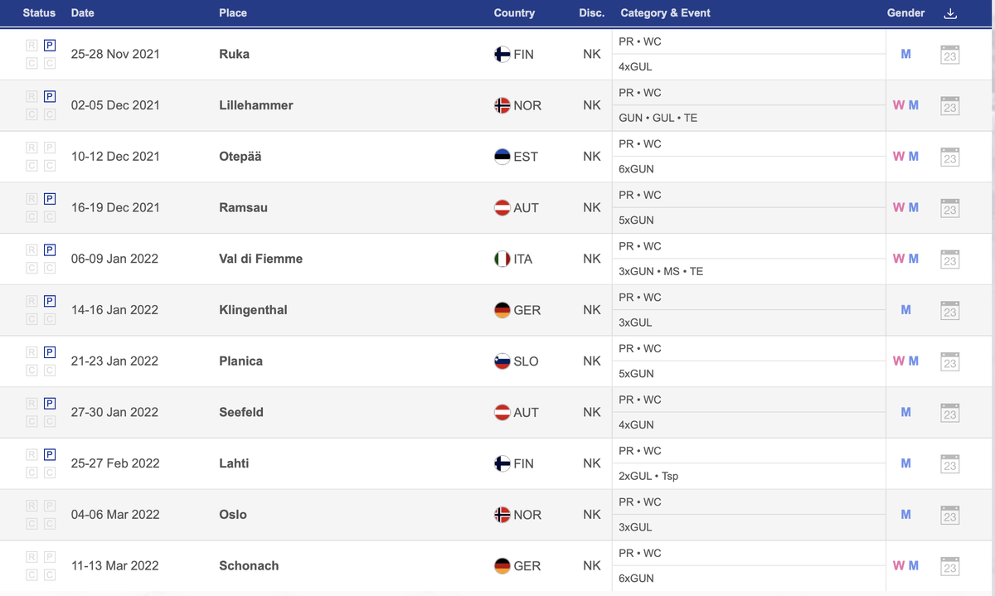Open the calendar icon for Planica
Screen dimensions: 995x596
(950, 361)
